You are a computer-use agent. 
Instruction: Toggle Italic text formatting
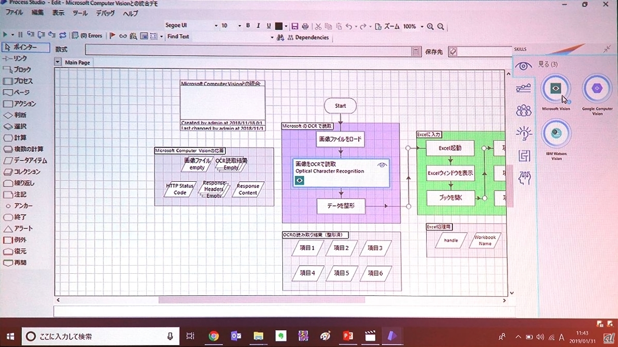click(x=258, y=26)
